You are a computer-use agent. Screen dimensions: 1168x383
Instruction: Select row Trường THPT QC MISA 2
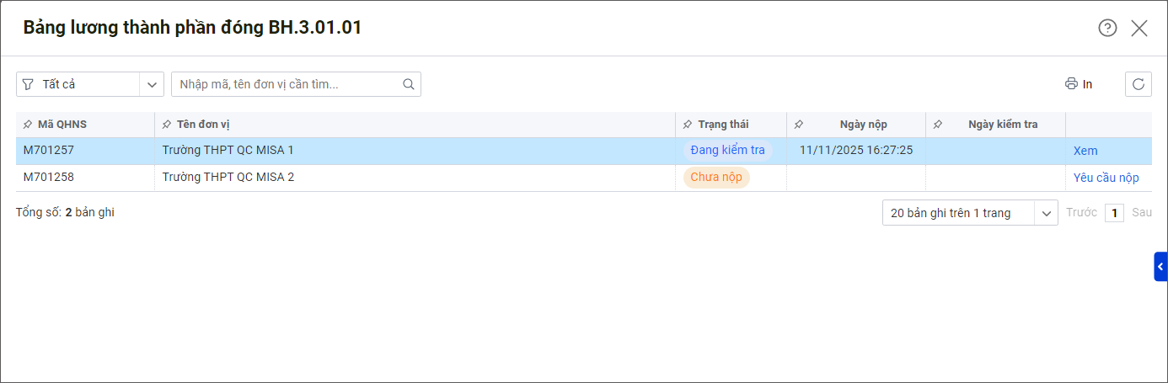(x=584, y=178)
